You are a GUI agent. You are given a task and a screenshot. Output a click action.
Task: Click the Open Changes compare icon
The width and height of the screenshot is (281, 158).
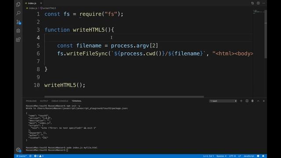point(252,3)
